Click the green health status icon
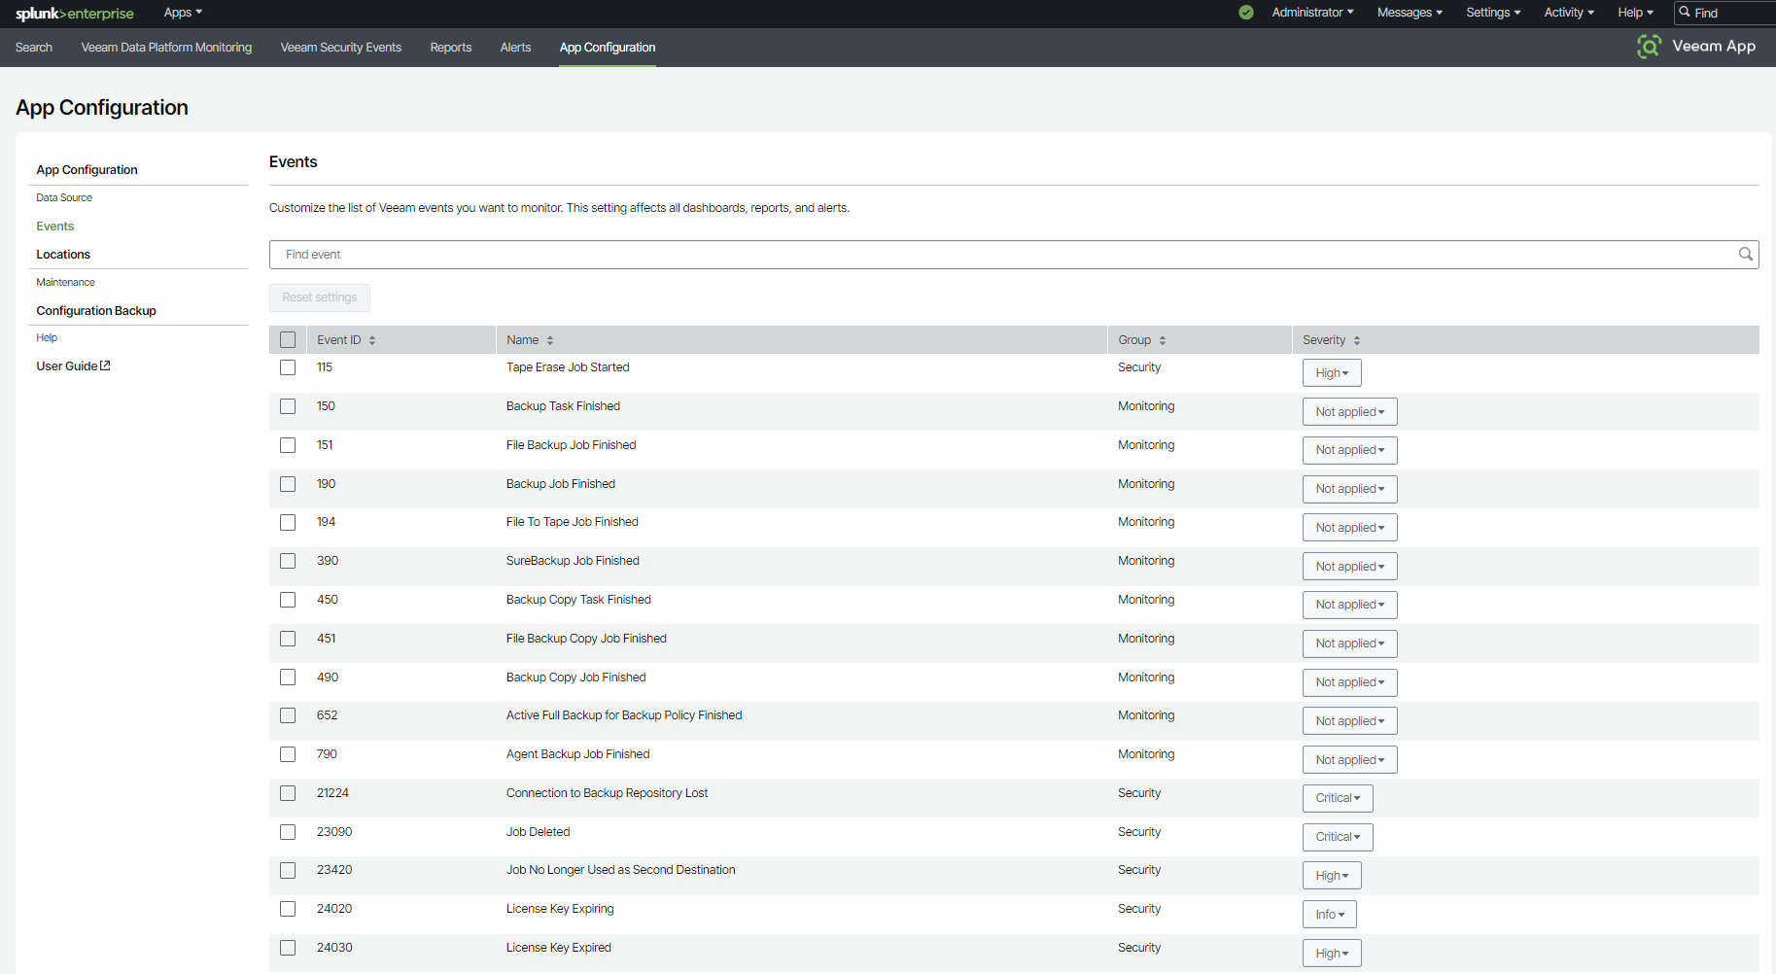Screen dimensions: 1776x974 1246,13
